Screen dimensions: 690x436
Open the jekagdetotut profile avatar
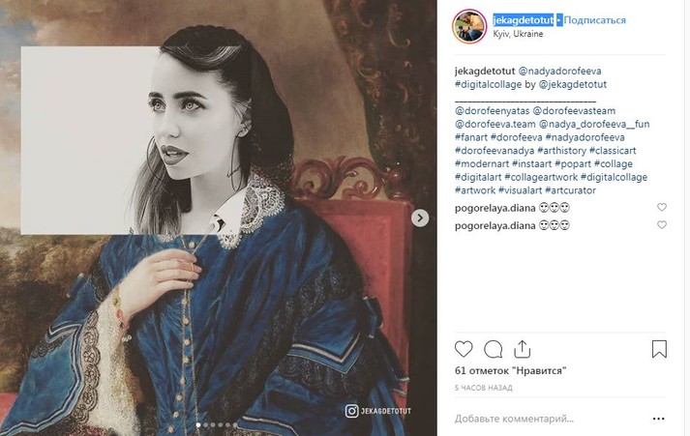coord(469,26)
